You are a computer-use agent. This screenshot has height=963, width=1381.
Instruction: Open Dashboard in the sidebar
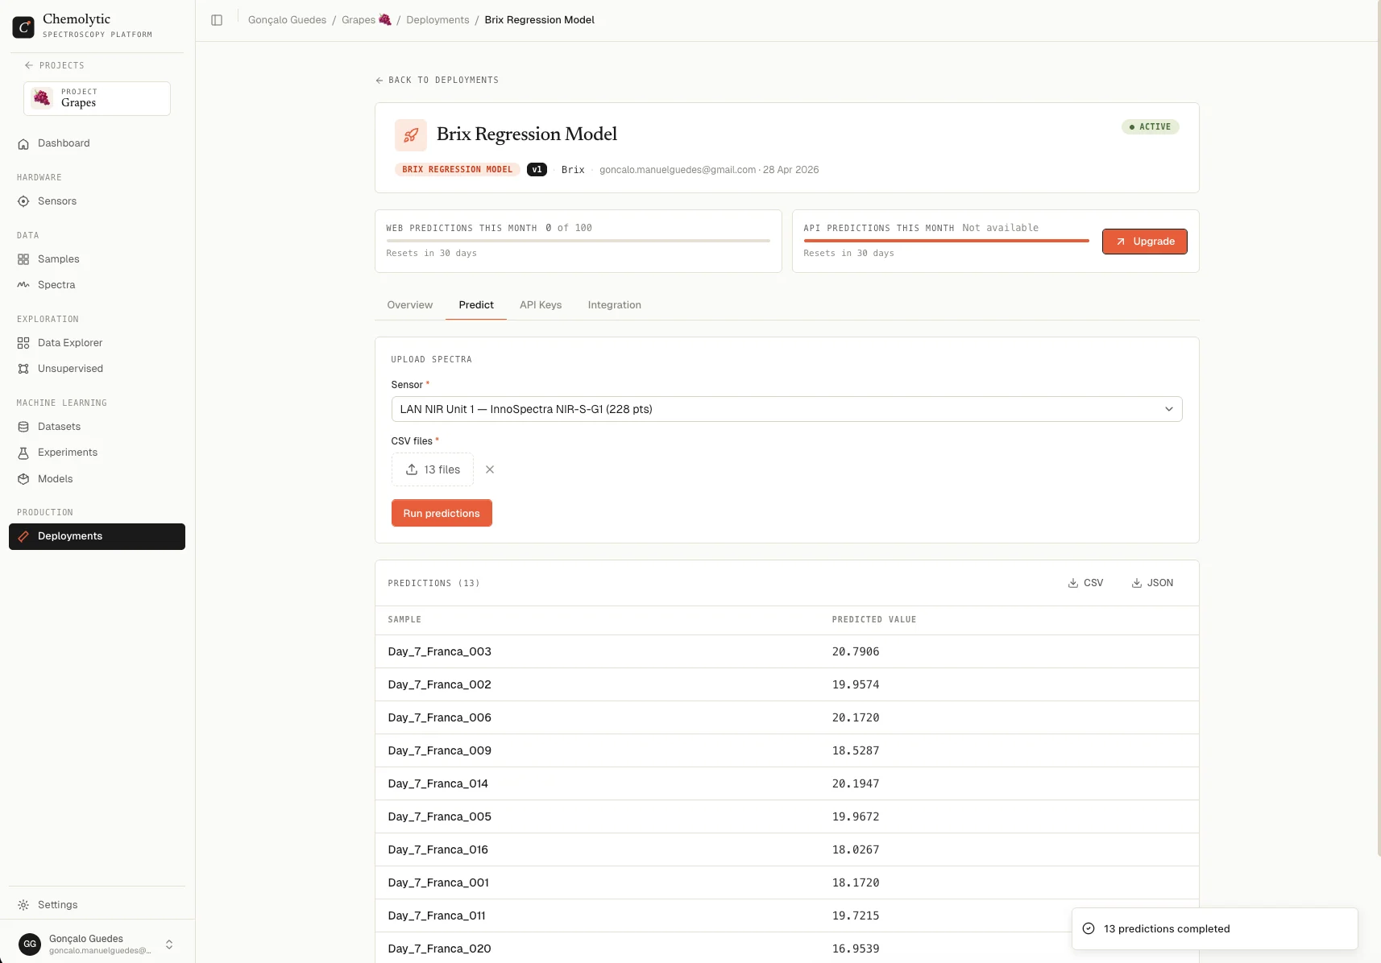pyautogui.click(x=97, y=143)
